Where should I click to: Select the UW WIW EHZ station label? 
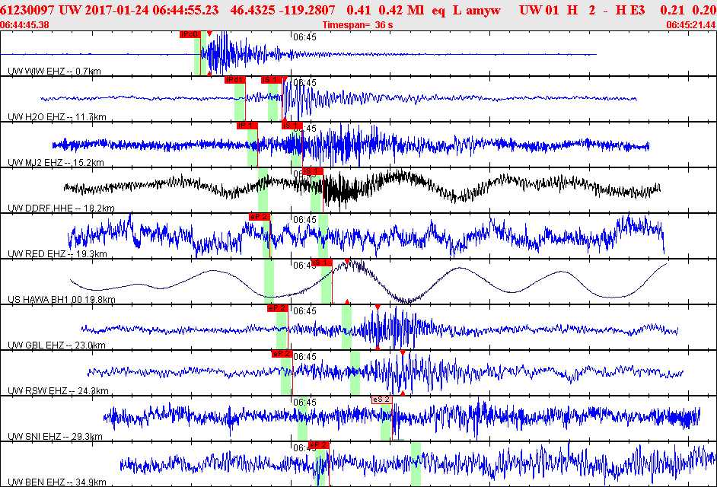coord(54,72)
